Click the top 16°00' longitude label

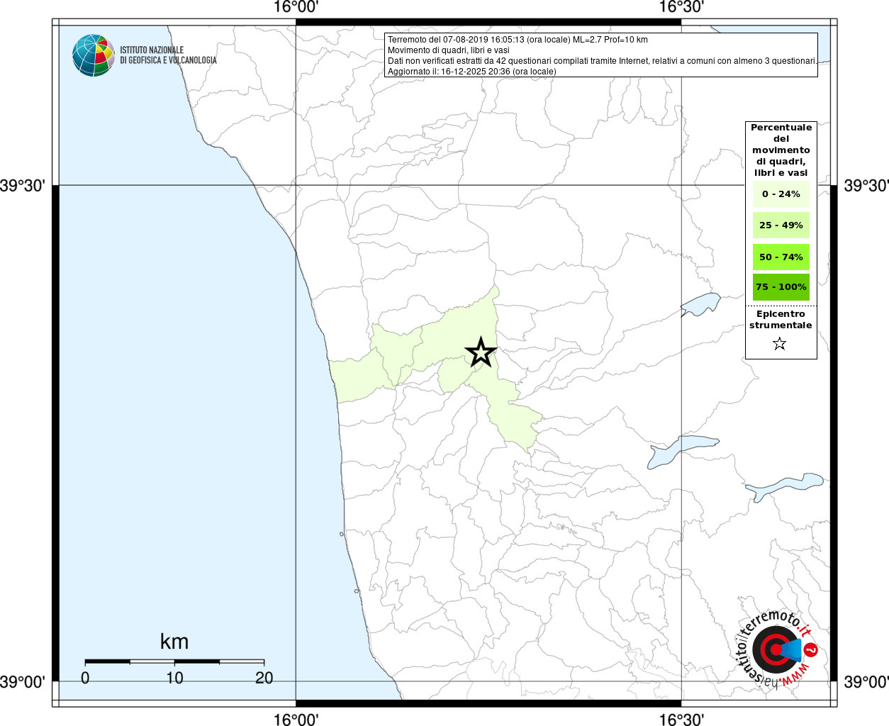pyautogui.click(x=296, y=7)
